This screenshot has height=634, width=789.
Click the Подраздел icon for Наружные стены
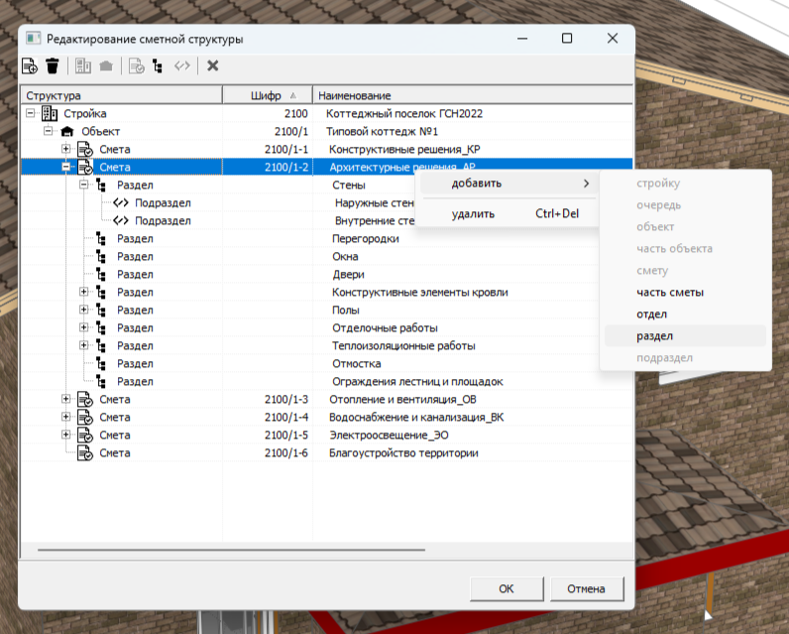click(x=121, y=203)
